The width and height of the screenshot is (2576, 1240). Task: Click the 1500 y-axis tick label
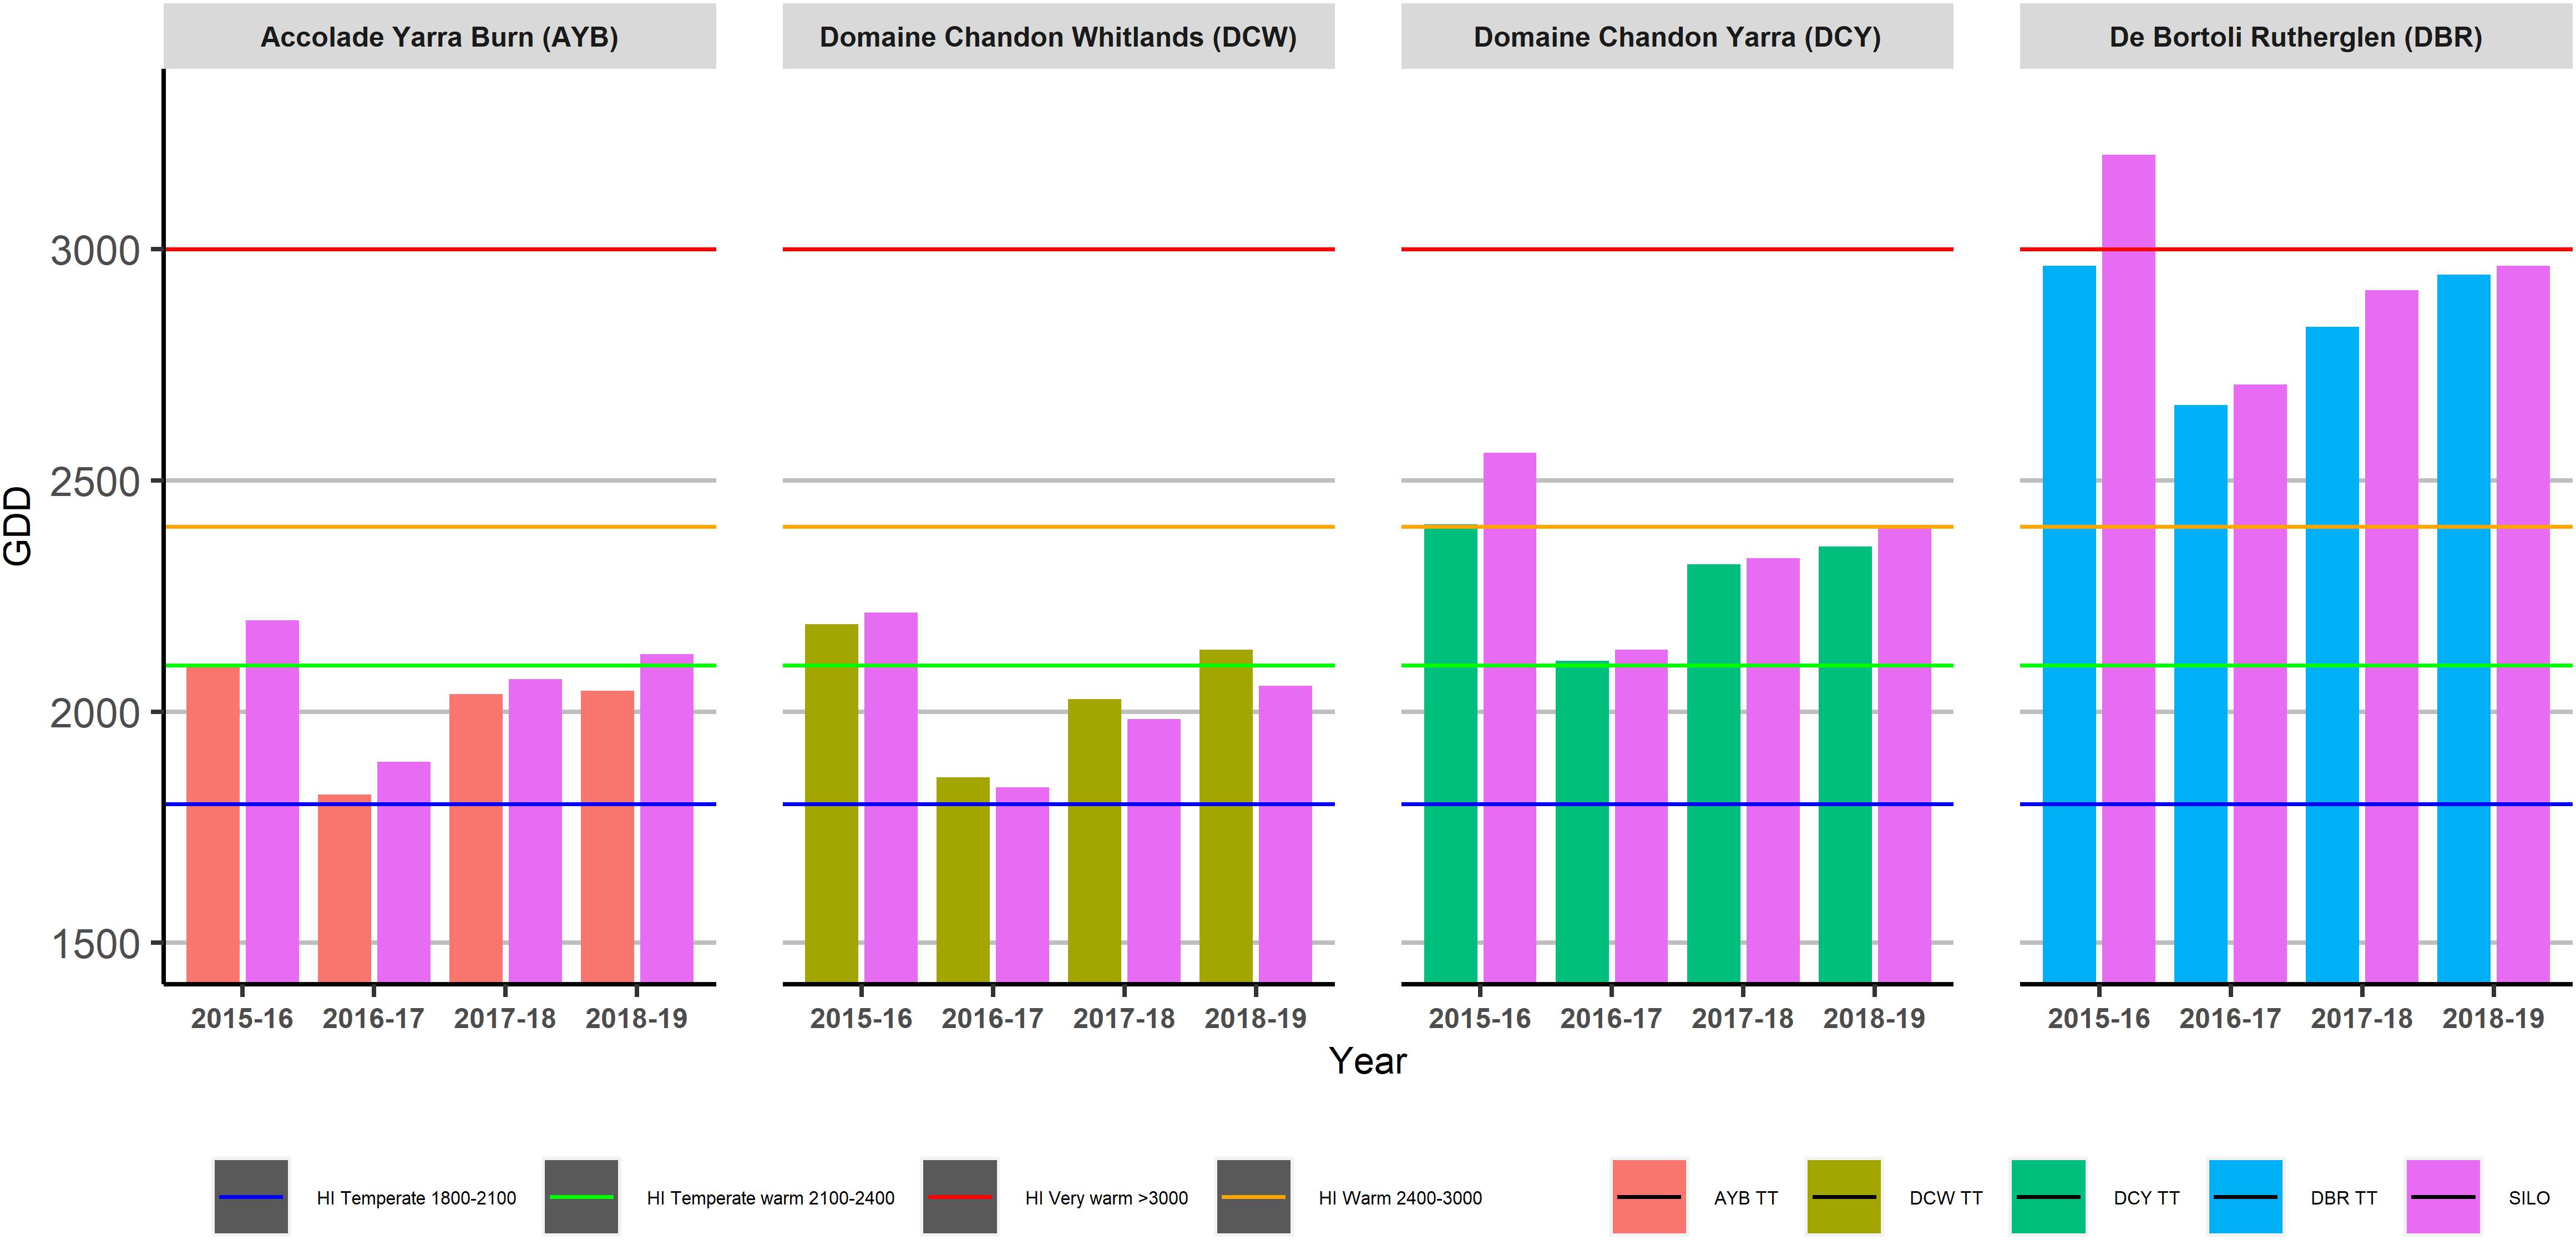pos(95,944)
